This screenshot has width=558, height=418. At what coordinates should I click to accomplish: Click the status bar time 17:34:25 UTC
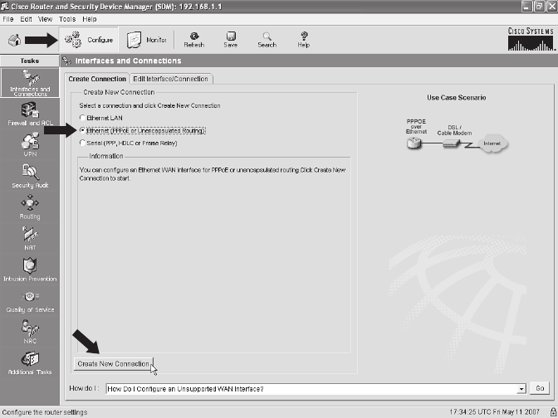[x=494, y=412]
